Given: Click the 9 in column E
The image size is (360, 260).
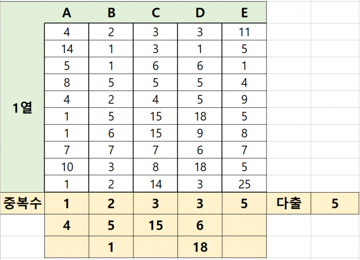Looking at the screenshot, I should (x=244, y=100).
